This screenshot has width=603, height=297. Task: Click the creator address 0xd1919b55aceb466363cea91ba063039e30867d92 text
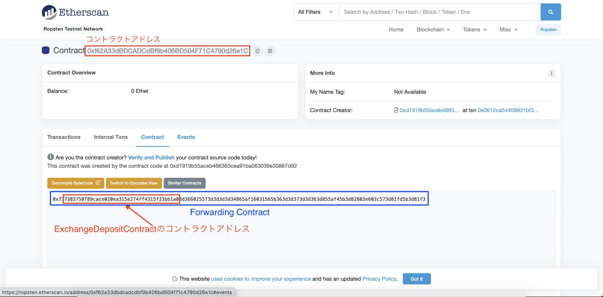233,166
